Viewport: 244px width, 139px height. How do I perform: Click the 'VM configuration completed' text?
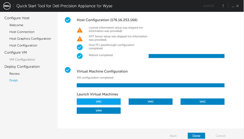tap(95, 78)
